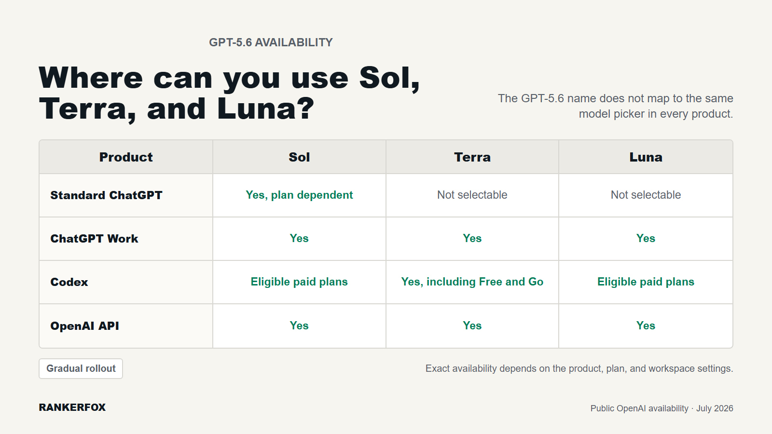Click Not selectable under Terra column
This screenshot has height=434, width=772.
click(472, 195)
